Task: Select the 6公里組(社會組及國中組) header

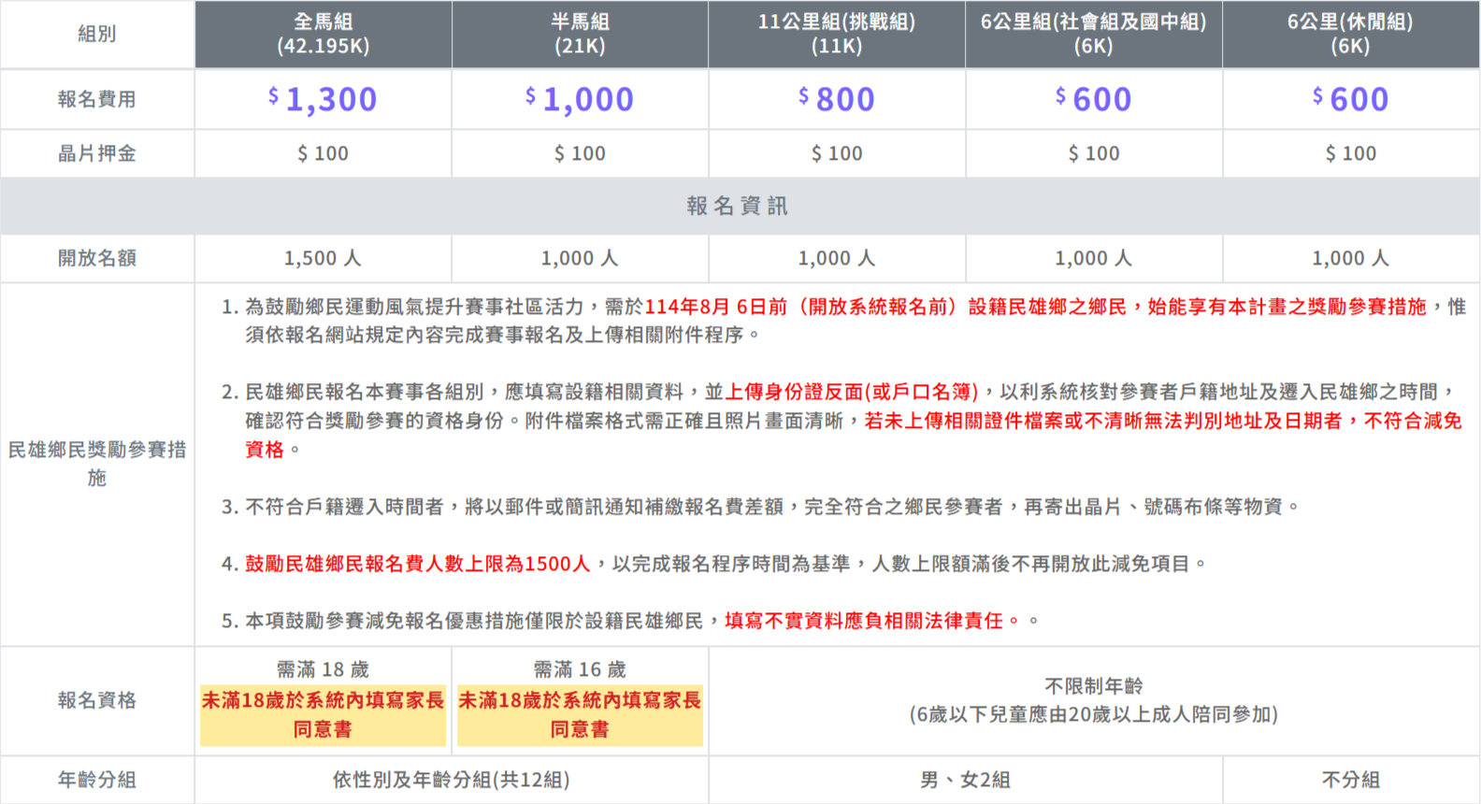Action: (1093, 34)
